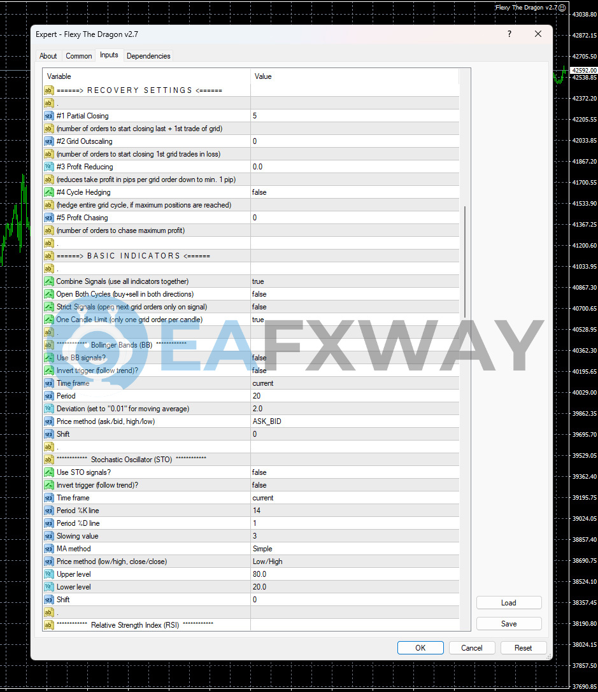Screen dimensions: 598x692
Task: Click the boolean icon beside Combine Signals
Action: pyautogui.click(x=48, y=281)
